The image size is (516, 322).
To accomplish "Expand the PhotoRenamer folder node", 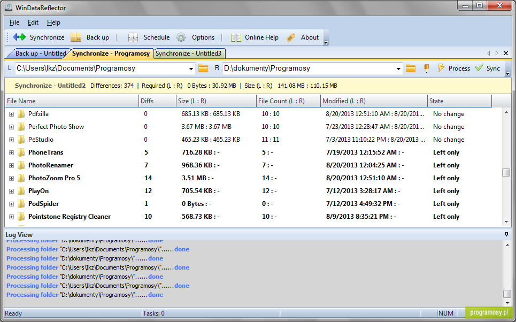I will tap(12, 166).
